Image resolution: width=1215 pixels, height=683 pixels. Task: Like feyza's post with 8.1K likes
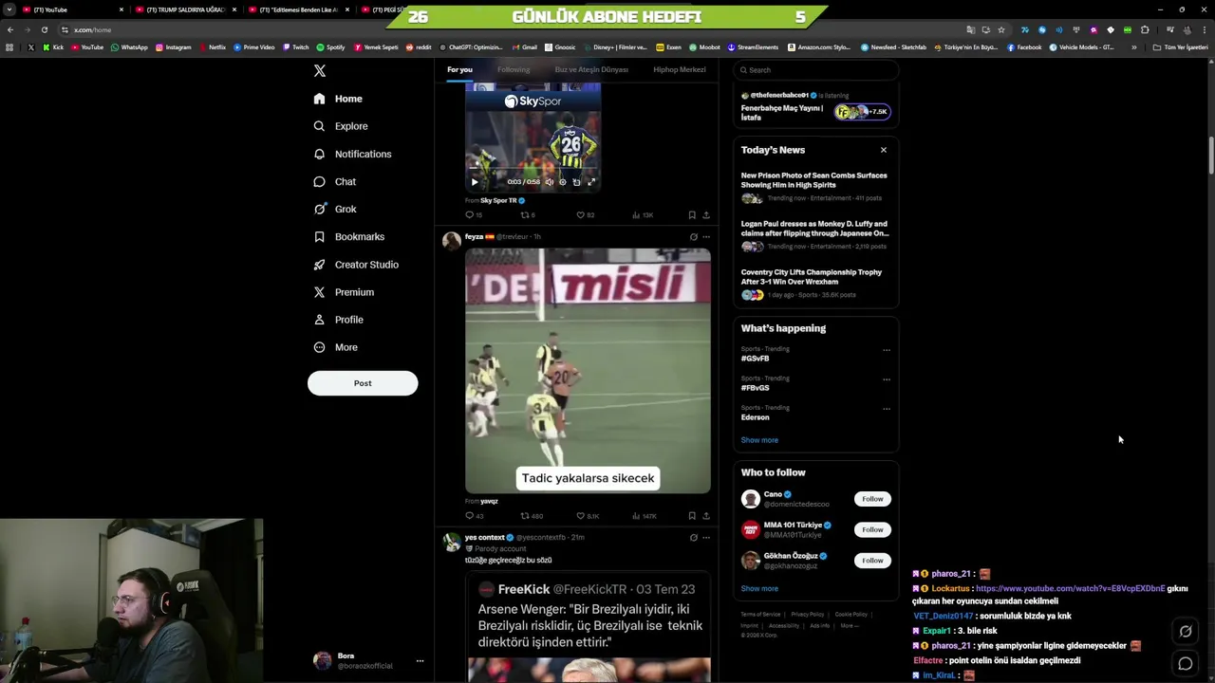click(x=588, y=516)
